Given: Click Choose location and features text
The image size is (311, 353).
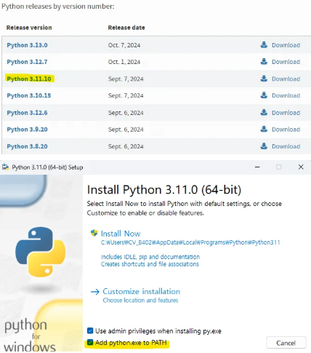Looking at the screenshot, I should tap(140, 301).
